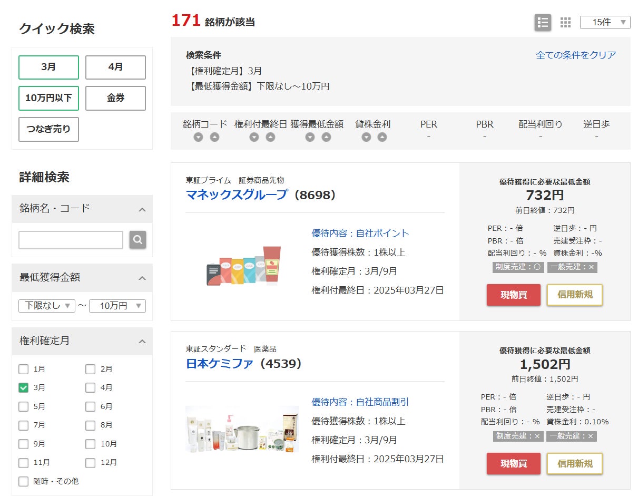This screenshot has height=496, width=638.
Task: Check the 6月 checkbox
Action: tap(90, 406)
